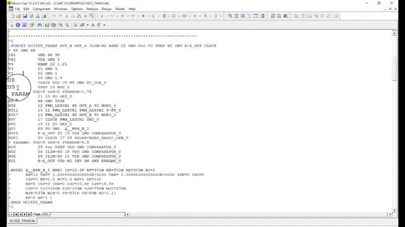This screenshot has height=227, width=405.
Task: Click the Open file folder icon
Action: 18,16
